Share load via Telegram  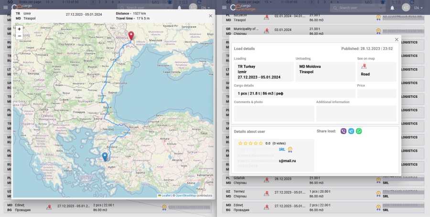(351, 131)
